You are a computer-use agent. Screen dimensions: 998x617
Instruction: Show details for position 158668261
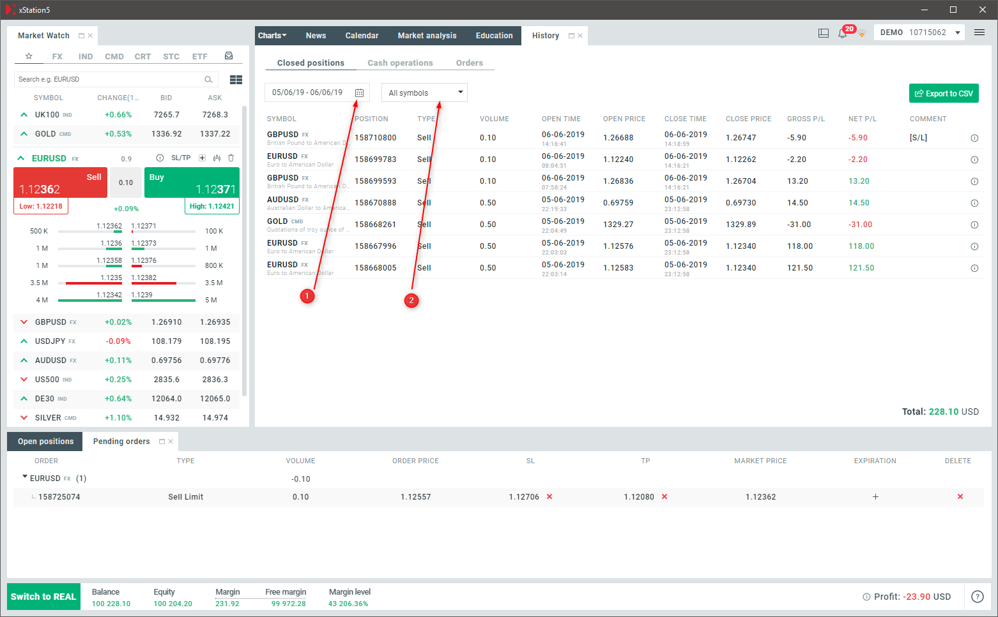(974, 225)
